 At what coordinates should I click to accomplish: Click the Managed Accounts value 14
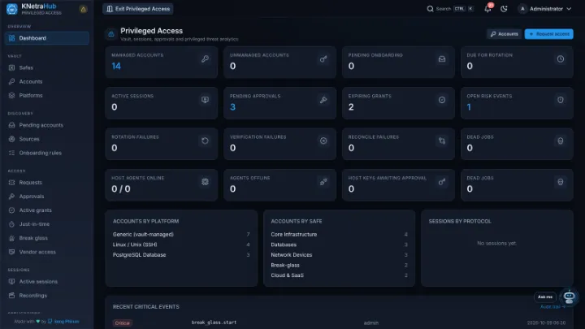pyautogui.click(x=116, y=66)
